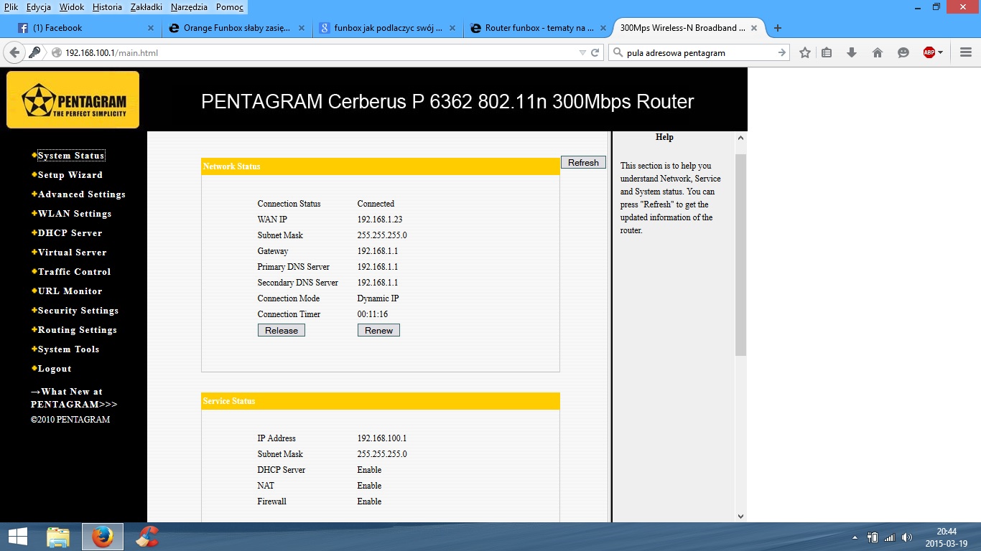Click the PENTAGRAM logo

pyautogui.click(x=73, y=100)
